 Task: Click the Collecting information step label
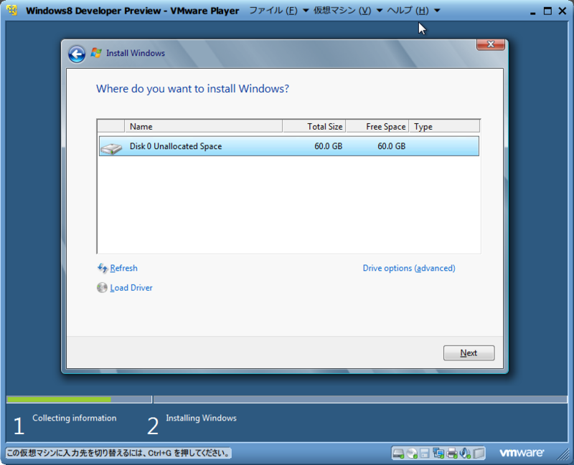[75, 418]
